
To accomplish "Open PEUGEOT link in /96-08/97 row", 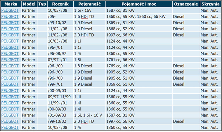I will pyautogui.click(x=10, y=53).
